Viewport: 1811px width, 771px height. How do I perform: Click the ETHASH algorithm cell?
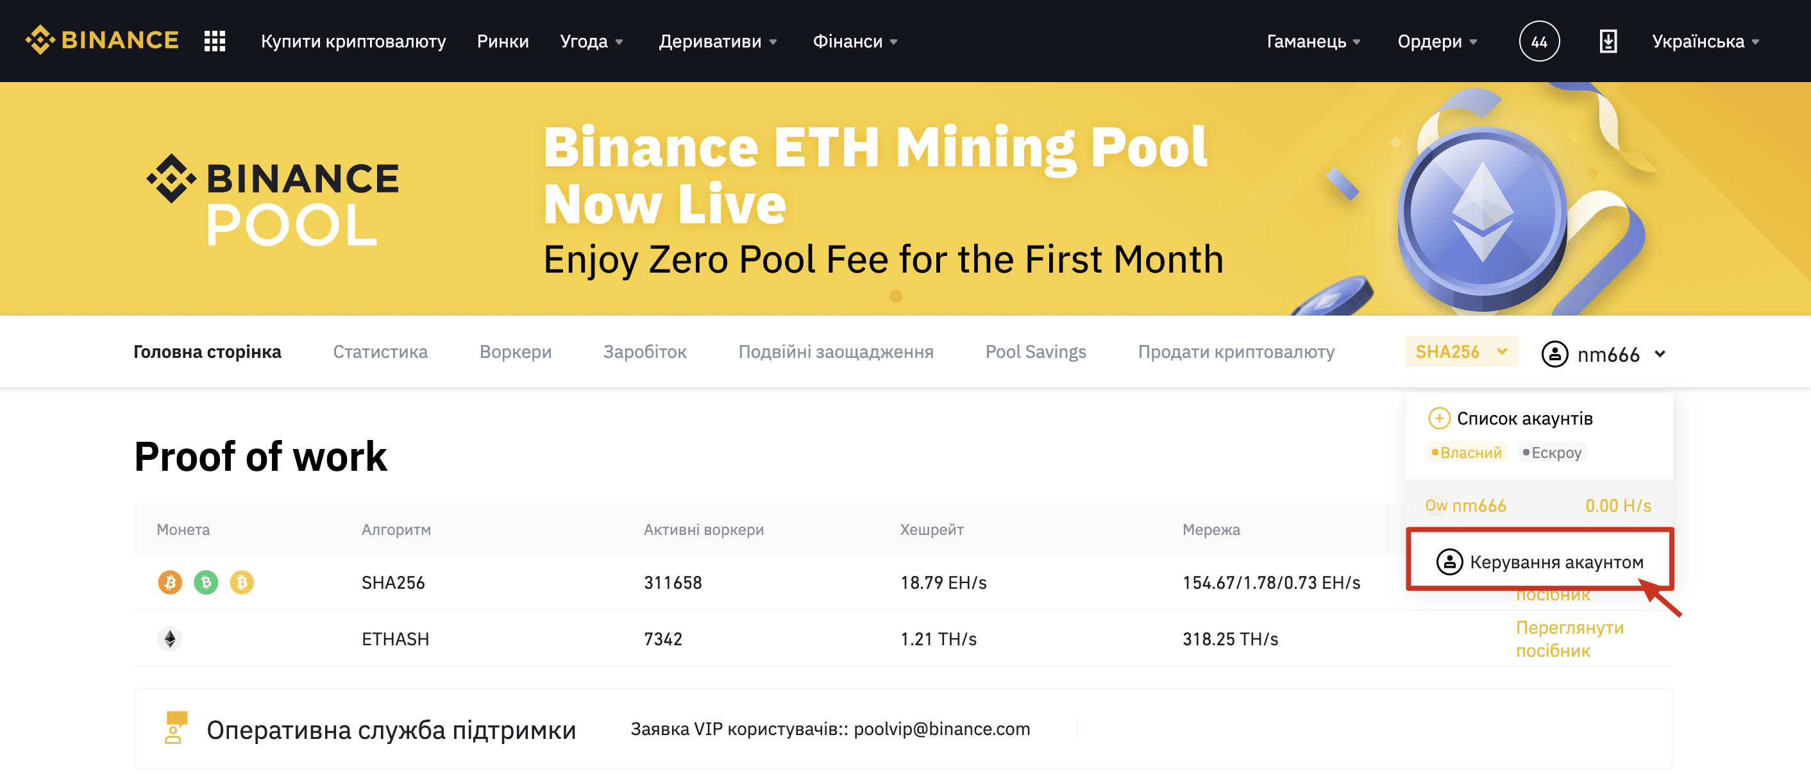point(395,638)
